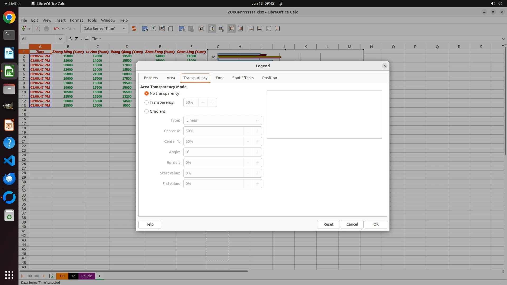The width and height of the screenshot is (507, 285).
Task: Select the Transparency radio option
Action: click(147, 102)
